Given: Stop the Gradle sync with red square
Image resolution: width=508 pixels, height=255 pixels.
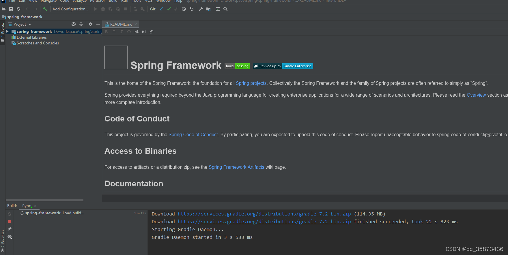Looking at the screenshot, I should click(x=10, y=222).
